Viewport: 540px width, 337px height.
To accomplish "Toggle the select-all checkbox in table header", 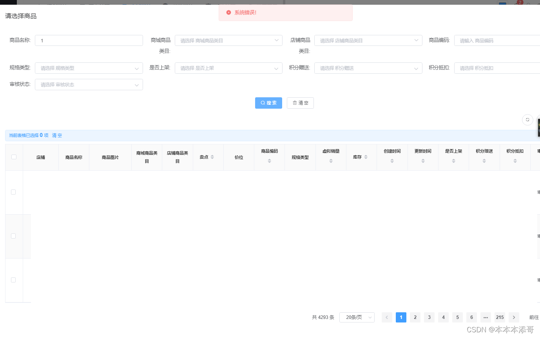I will click(x=14, y=157).
